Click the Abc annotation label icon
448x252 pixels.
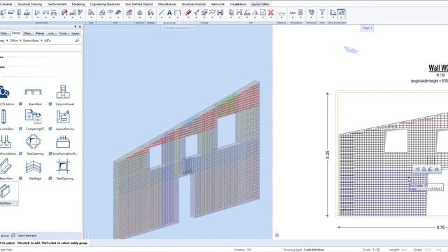(293, 13)
